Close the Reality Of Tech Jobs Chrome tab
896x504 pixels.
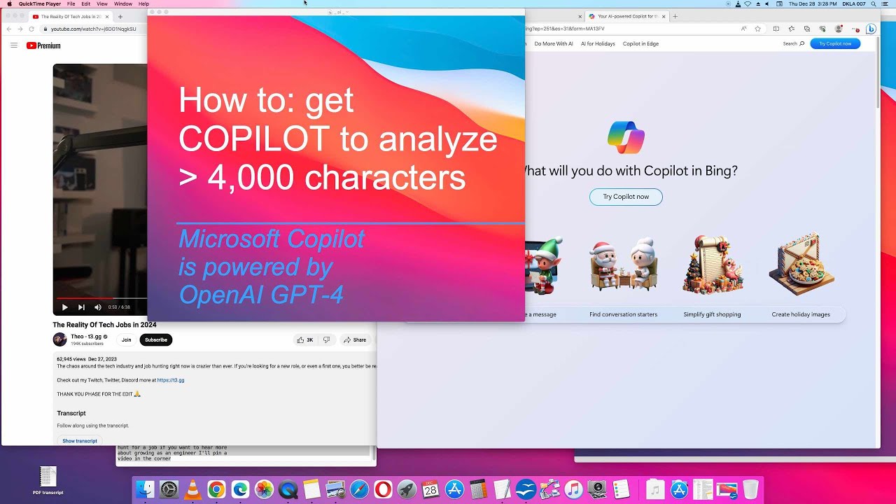[x=107, y=16]
